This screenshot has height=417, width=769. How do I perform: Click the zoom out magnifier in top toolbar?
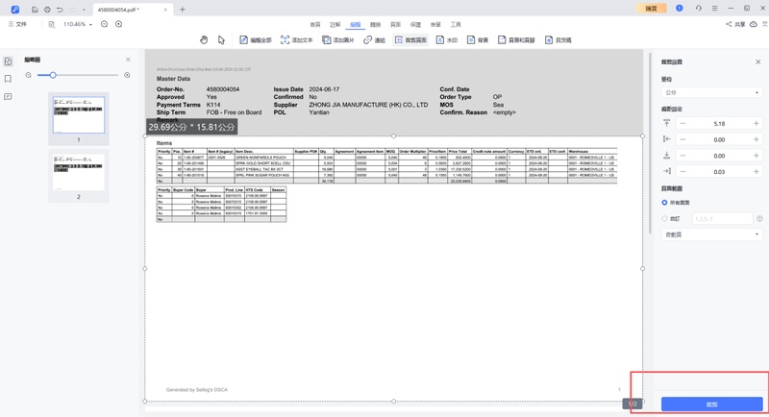click(x=105, y=24)
